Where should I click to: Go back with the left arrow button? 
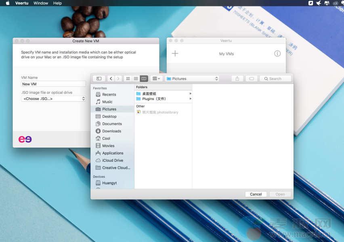click(111, 79)
